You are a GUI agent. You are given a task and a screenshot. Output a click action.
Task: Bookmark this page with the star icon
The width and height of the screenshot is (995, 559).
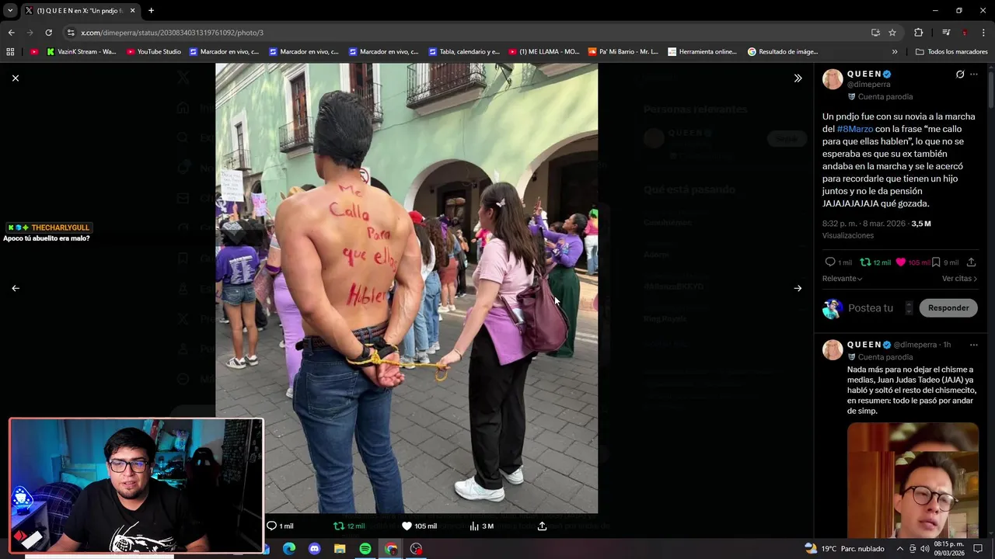(892, 33)
